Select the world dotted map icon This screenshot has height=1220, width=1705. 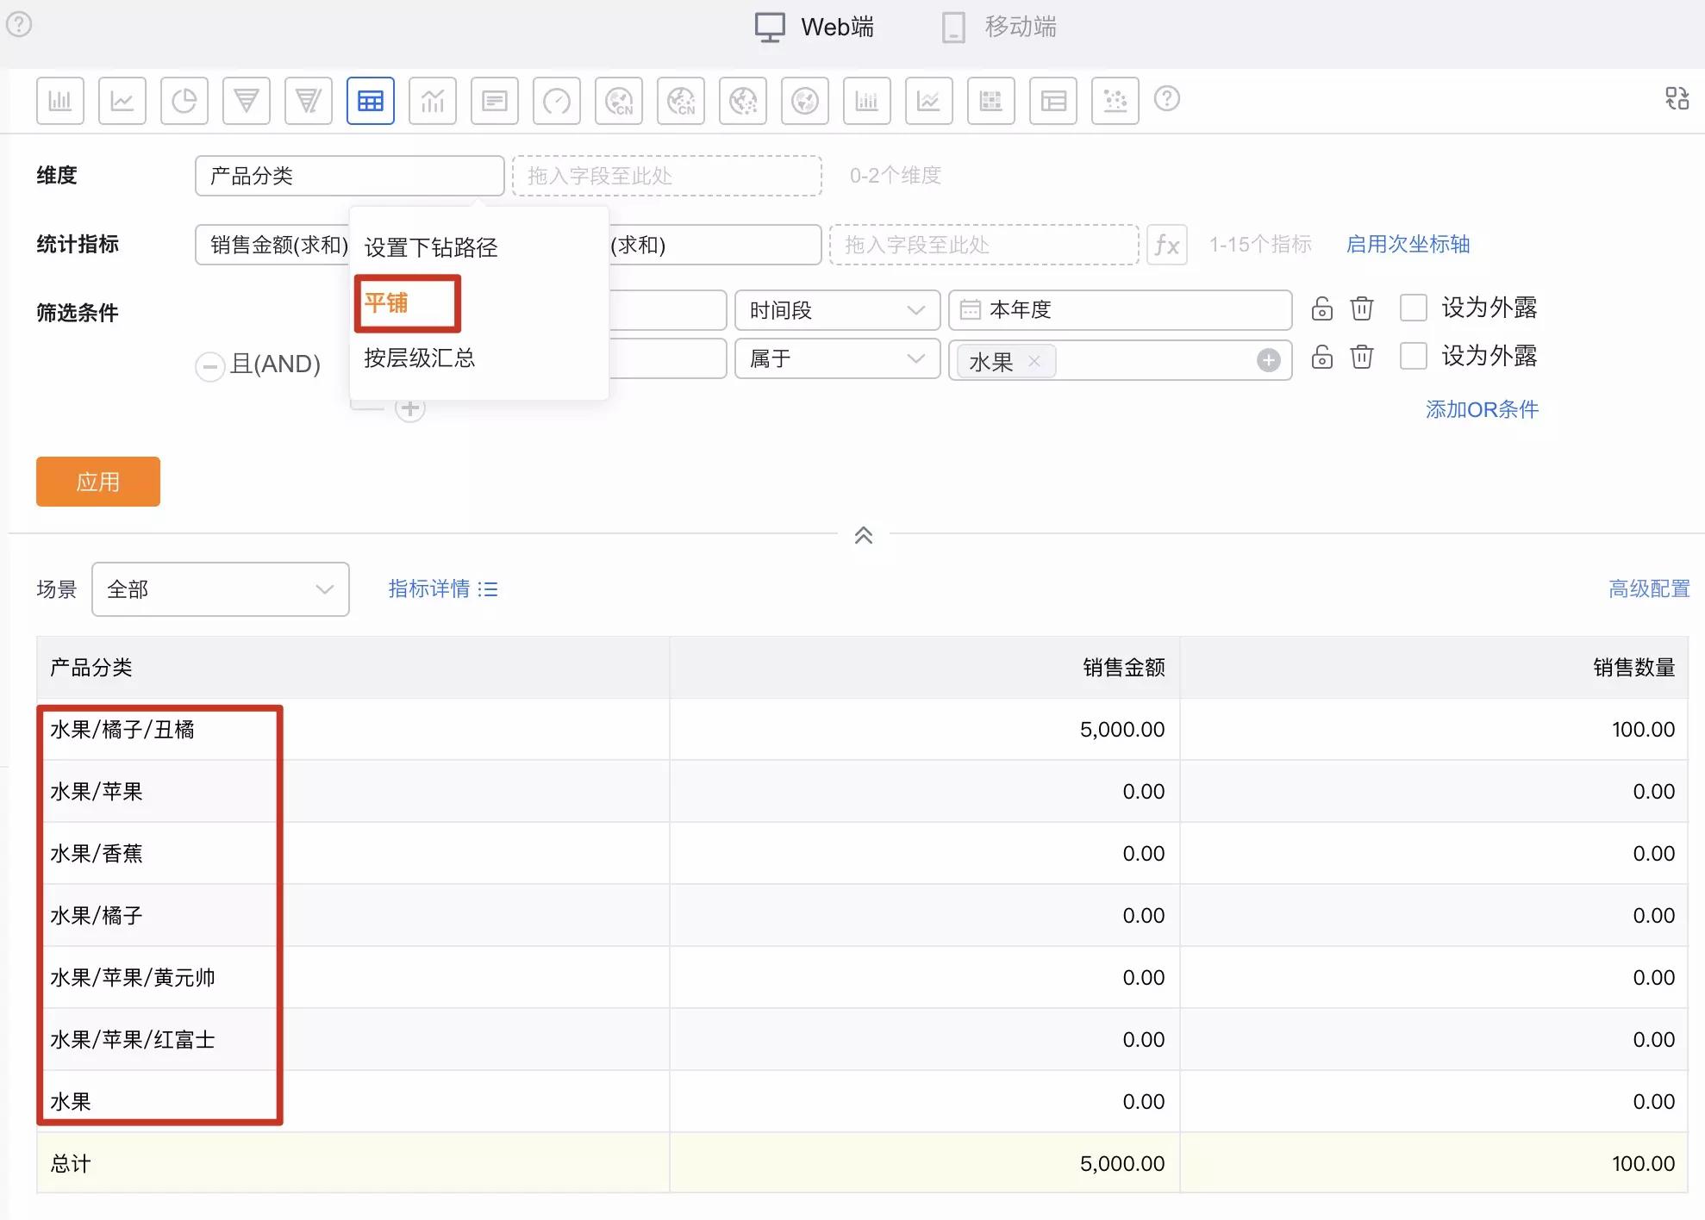743,101
